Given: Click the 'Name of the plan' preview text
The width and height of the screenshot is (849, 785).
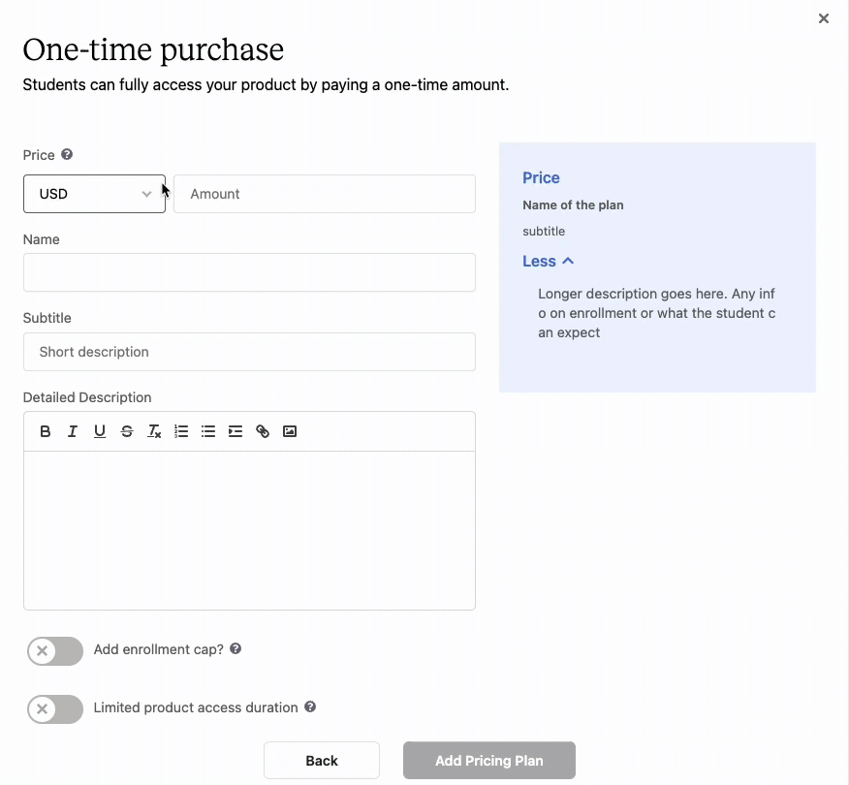Looking at the screenshot, I should point(573,205).
